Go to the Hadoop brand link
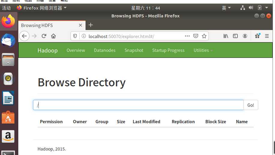Screen dimensions: 275x155 pos(47,50)
